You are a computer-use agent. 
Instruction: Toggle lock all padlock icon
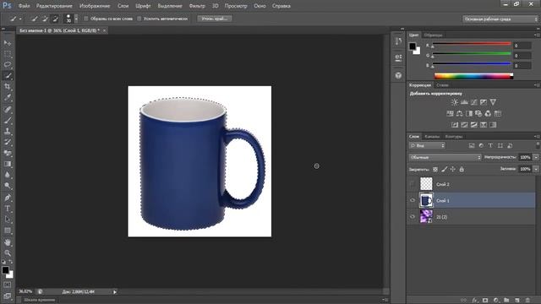(x=462, y=169)
